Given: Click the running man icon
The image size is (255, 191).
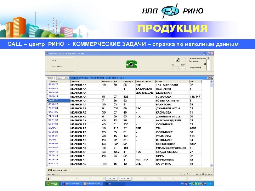Looking at the screenshot, I should point(177,60).
